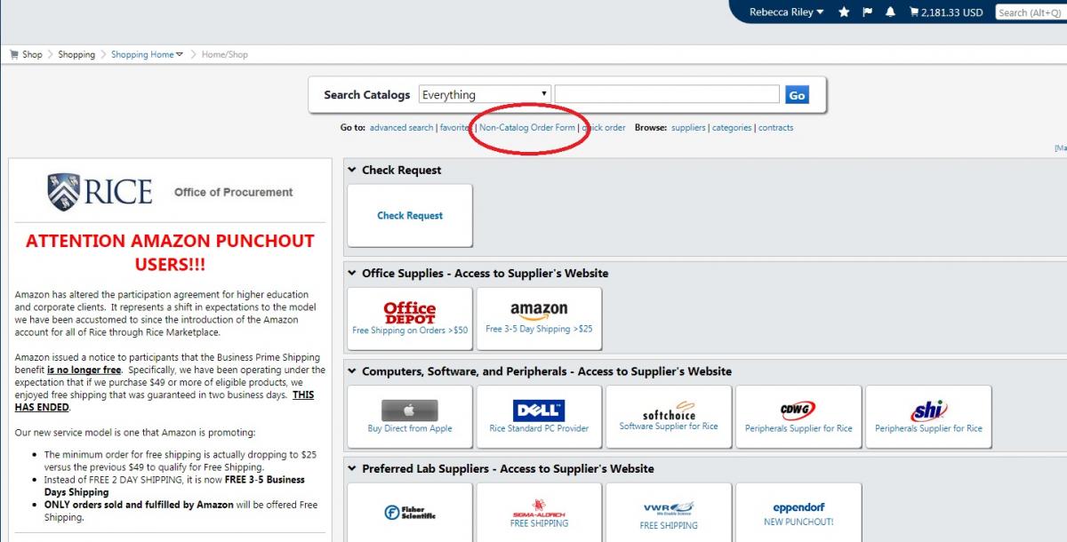Open the Everything catalog dropdown

coord(485,94)
